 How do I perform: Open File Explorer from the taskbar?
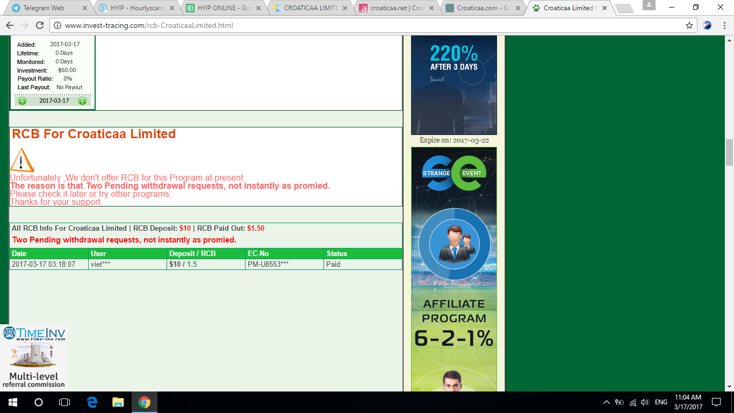pyautogui.click(x=118, y=402)
